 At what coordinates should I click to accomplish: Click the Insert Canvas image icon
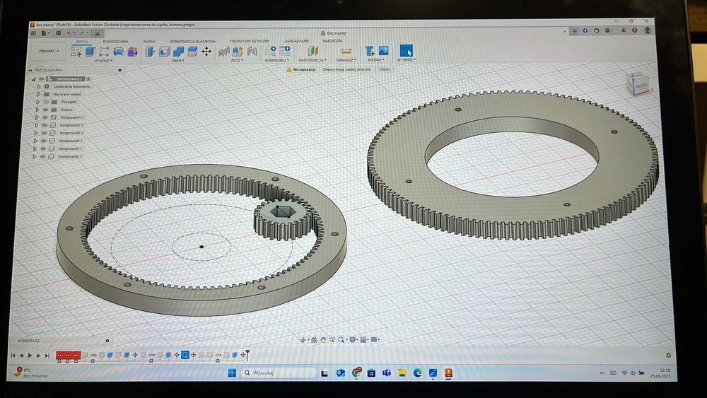(384, 51)
